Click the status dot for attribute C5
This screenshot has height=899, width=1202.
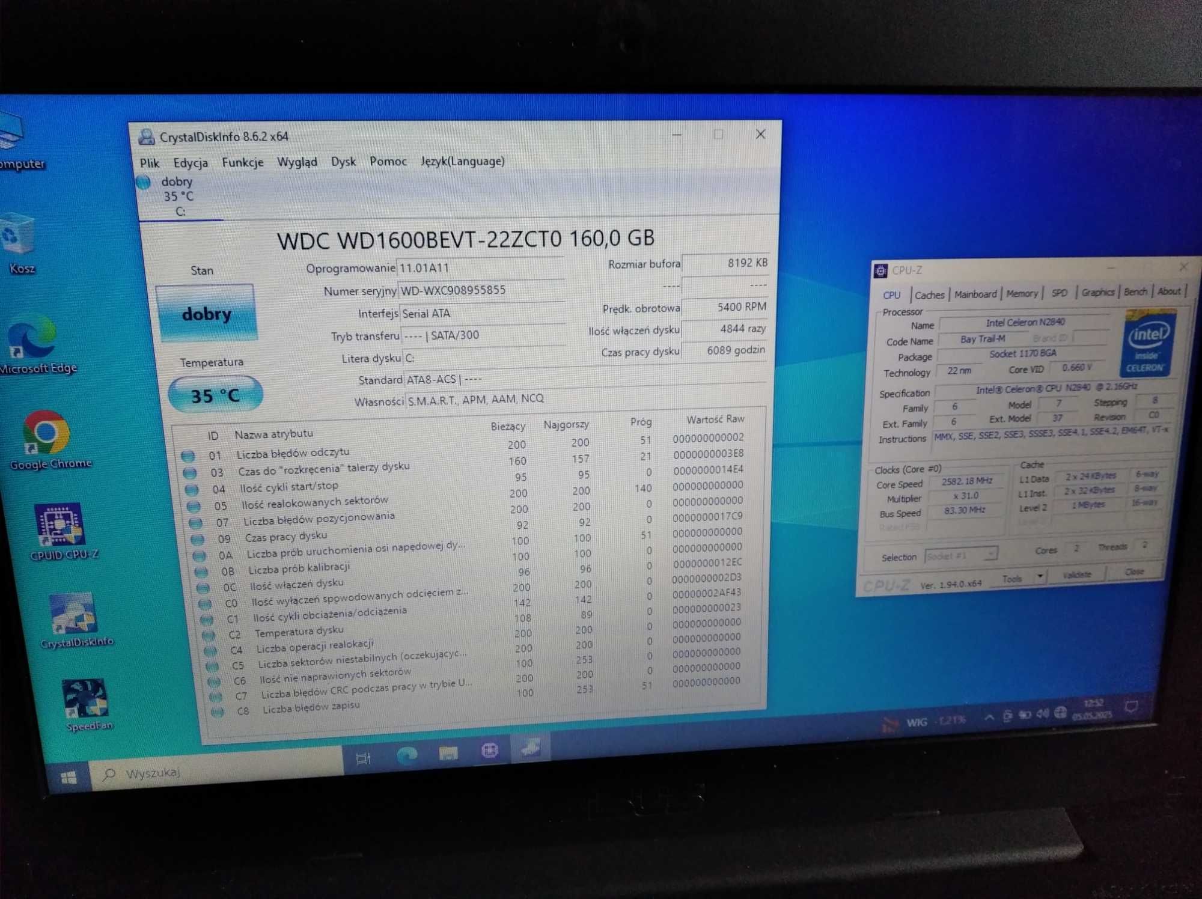click(x=212, y=666)
